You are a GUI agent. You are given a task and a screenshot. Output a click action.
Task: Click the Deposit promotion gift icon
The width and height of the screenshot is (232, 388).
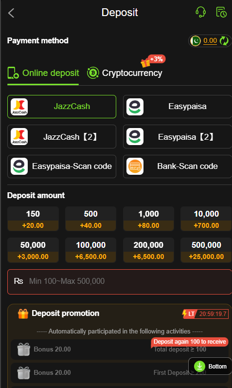[x=23, y=314]
